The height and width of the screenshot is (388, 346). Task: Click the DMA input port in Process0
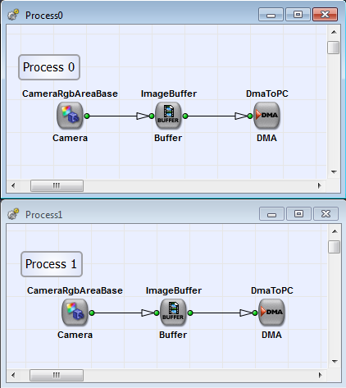[250, 116]
